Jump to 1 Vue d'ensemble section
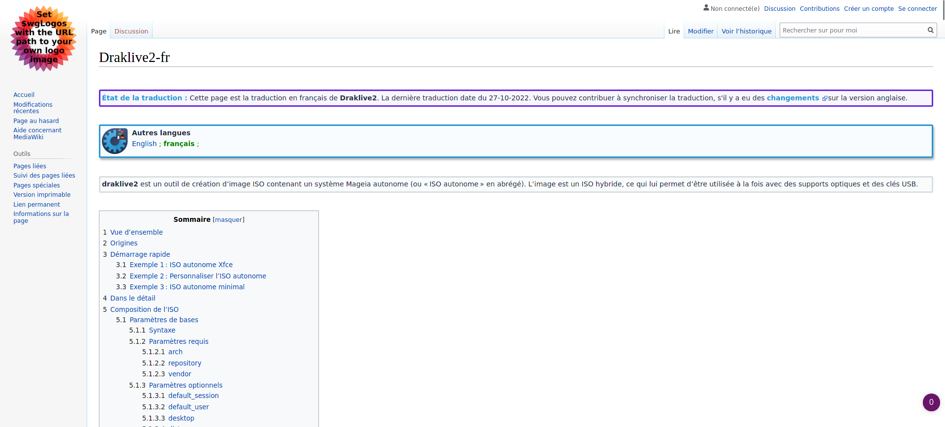This screenshot has width=945, height=427. point(133,232)
